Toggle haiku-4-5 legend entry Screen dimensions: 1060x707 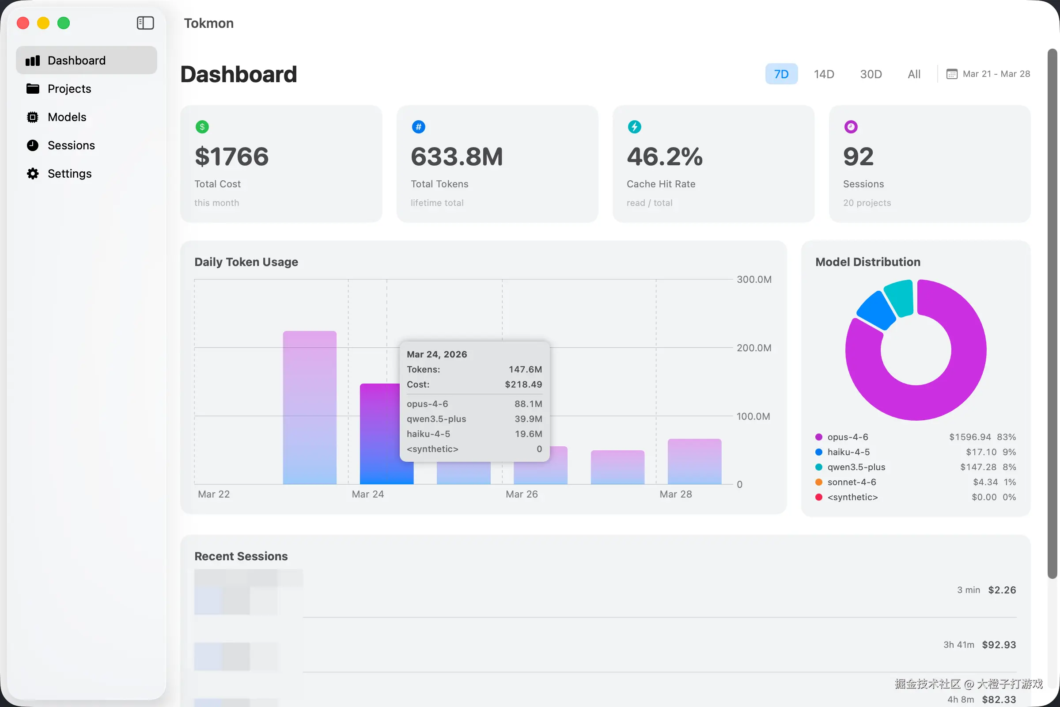pos(848,452)
